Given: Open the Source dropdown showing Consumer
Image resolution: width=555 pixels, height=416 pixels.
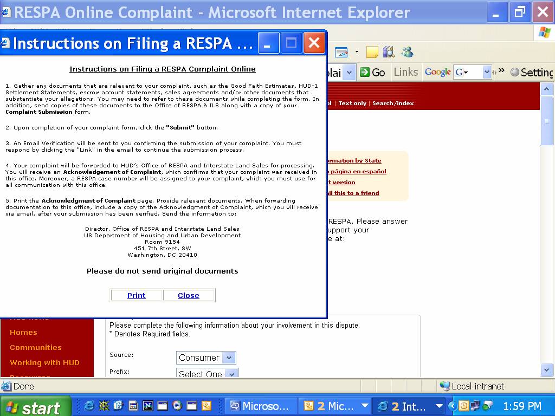Looking at the screenshot, I should click(x=206, y=357).
